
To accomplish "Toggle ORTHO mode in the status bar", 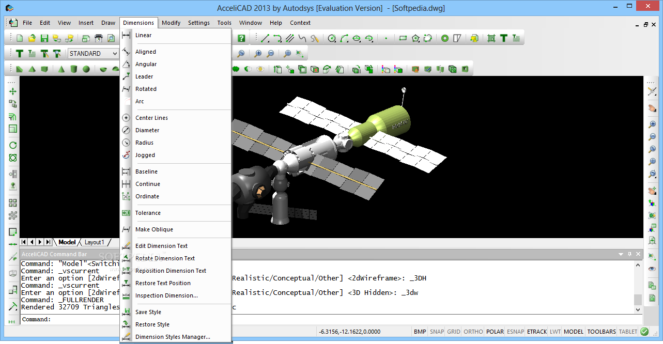I will (473, 332).
